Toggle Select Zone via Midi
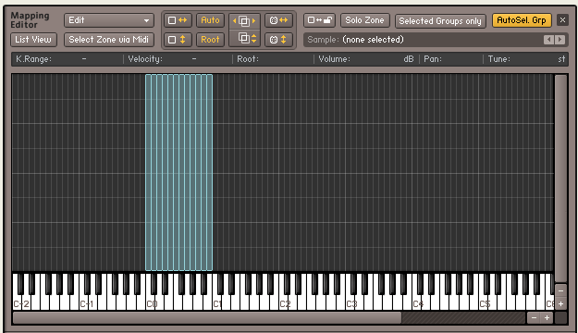578x333 pixels. coord(109,40)
